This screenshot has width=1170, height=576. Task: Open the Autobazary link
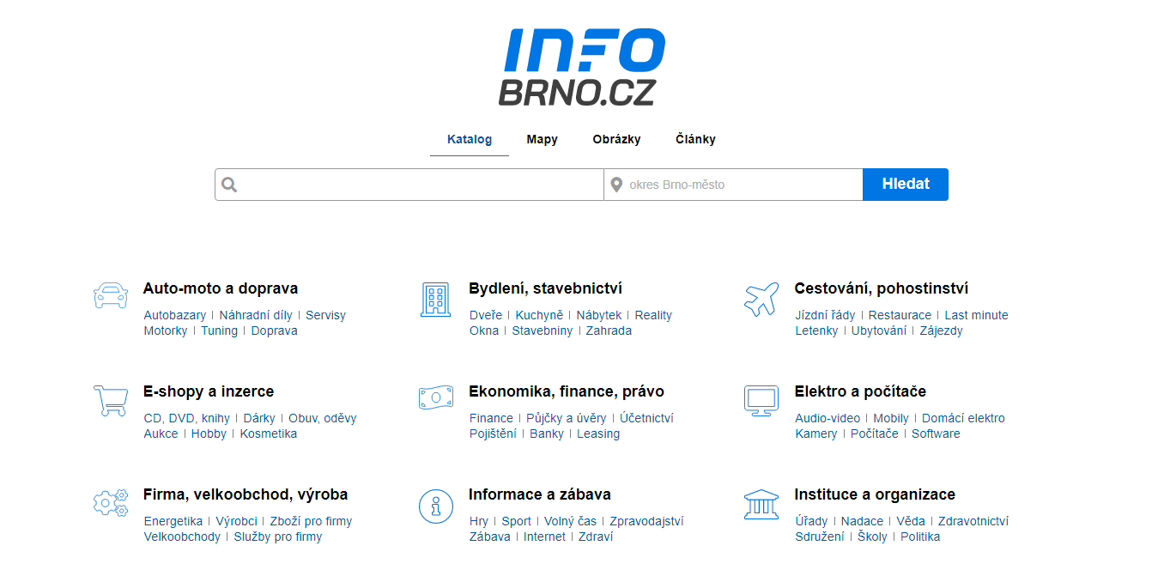(175, 315)
